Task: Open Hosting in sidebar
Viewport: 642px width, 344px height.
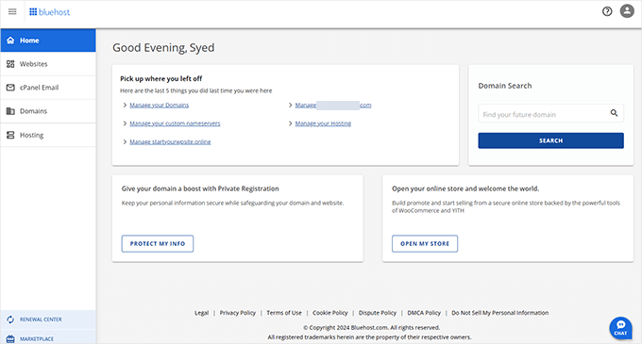Action: tap(48, 135)
